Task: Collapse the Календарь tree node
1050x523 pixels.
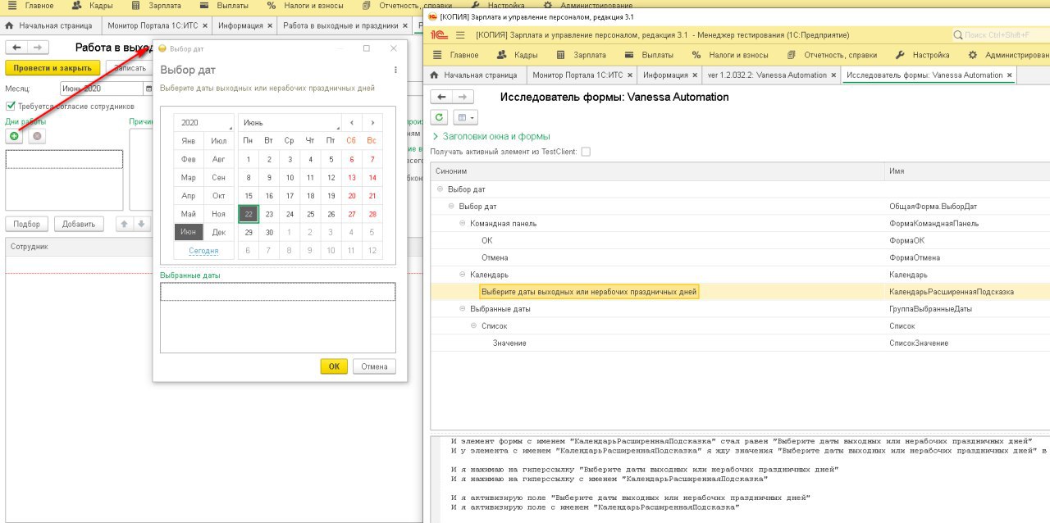Action: click(x=463, y=275)
